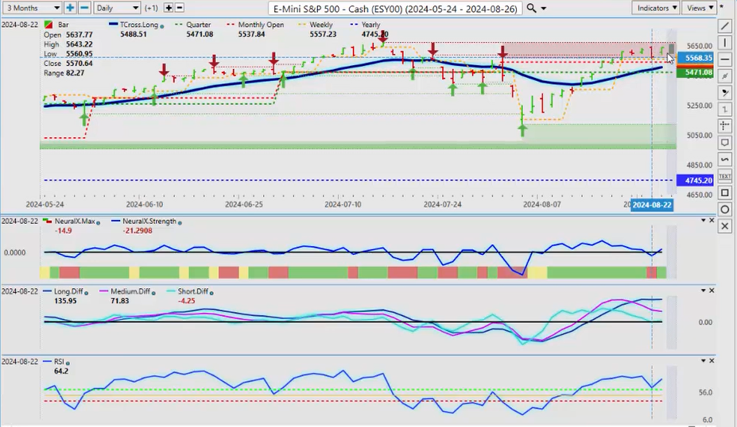Select the diagonal trend line drawing tool
The height and width of the screenshot is (427, 737).
(x=724, y=26)
